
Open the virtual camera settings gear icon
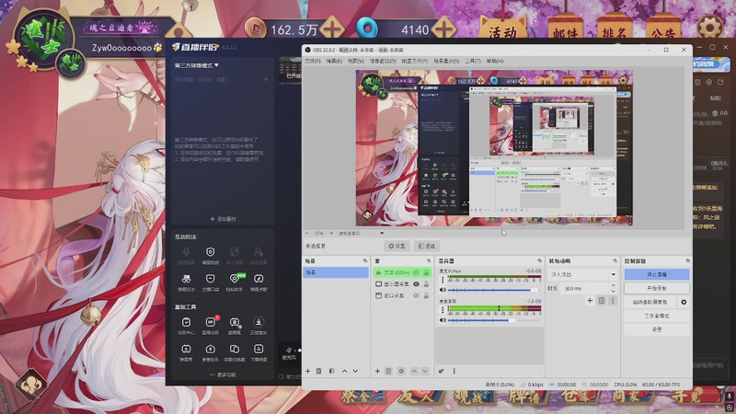684,302
